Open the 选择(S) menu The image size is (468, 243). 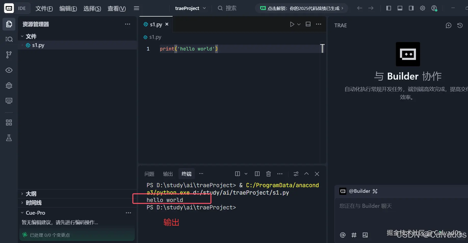click(92, 8)
